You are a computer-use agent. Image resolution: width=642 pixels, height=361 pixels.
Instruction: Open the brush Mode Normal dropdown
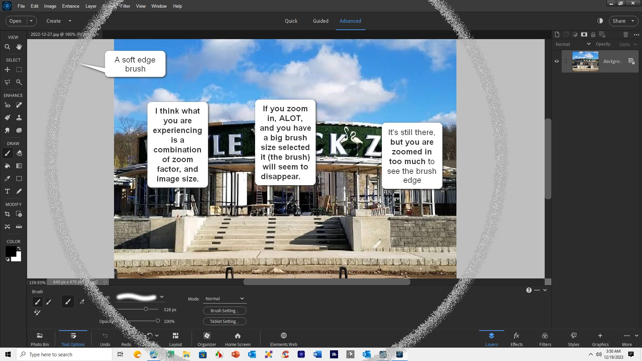coord(224,298)
